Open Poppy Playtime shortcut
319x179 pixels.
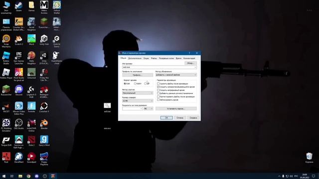coord(44,159)
